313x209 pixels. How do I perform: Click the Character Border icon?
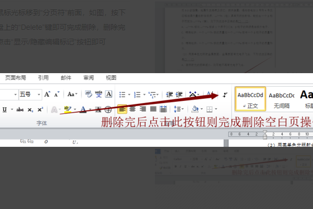pyautogui.click(x=109, y=94)
